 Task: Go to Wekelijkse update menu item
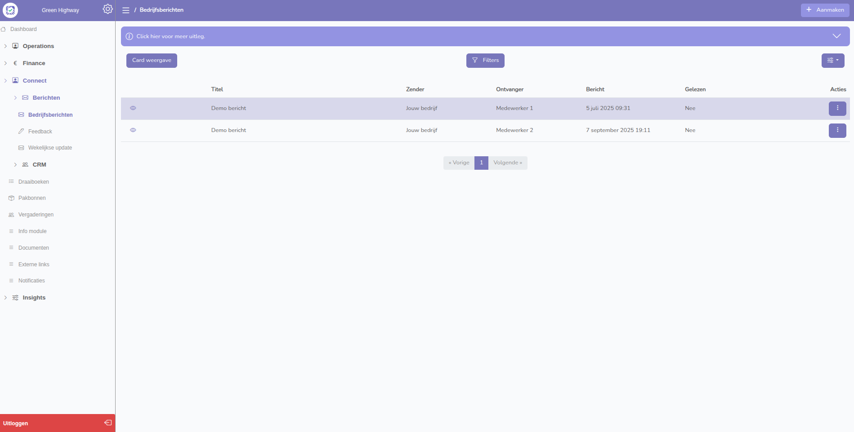click(x=50, y=148)
